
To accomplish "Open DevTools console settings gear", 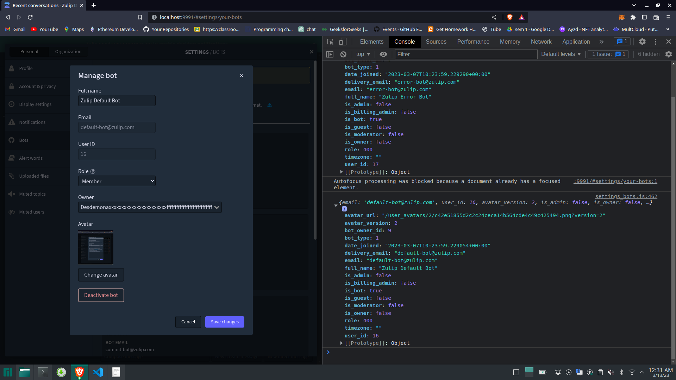I will tap(669, 54).
